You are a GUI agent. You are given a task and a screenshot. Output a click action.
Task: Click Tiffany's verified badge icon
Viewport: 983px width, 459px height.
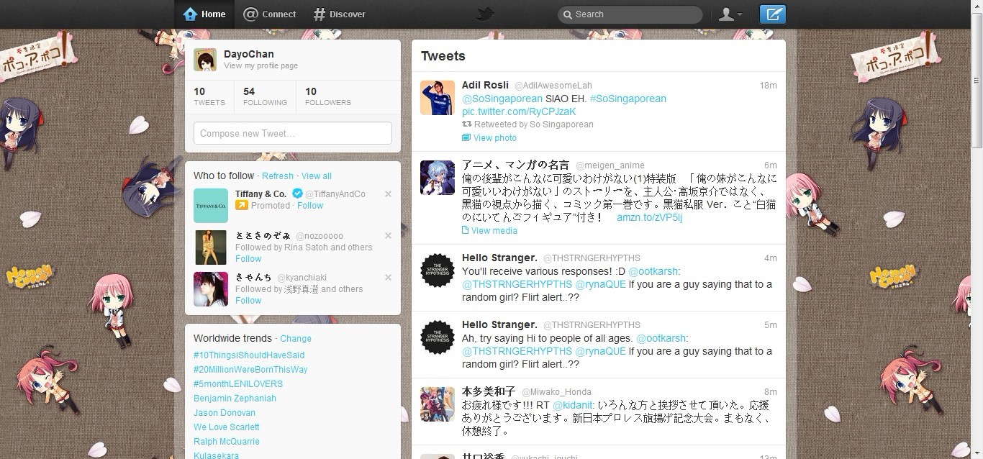296,194
